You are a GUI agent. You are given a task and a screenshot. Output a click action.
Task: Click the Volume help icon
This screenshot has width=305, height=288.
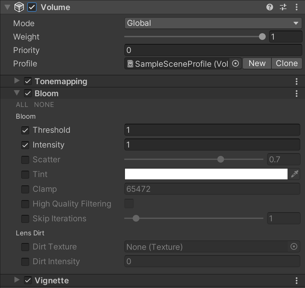coord(269,7)
